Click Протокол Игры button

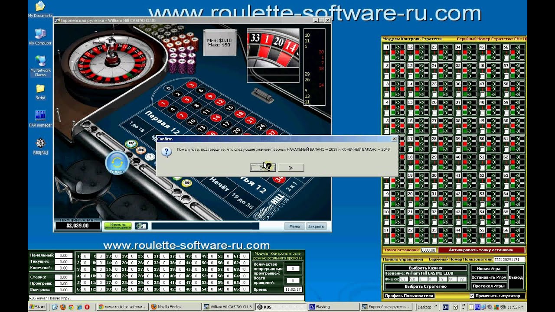(489, 286)
